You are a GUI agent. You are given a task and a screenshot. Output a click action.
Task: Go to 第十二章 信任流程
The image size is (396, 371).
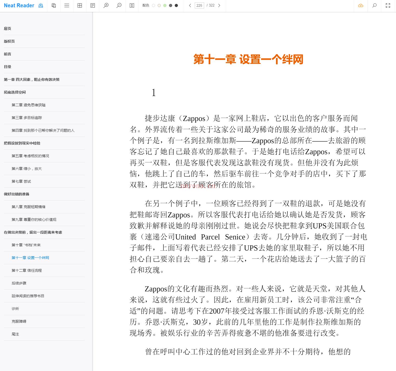click(x=27, y=270)
